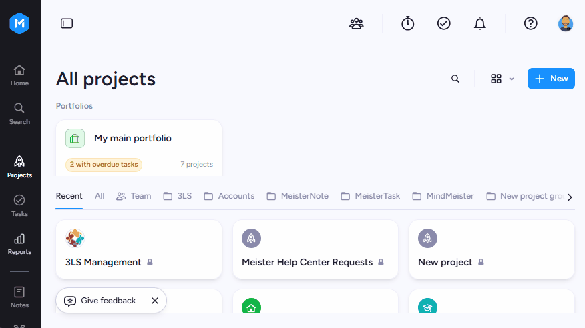Image resolution: width=585 pixels, height=328 pixels.
Task: Open the MeisterNote folder tab
Action: pyautogui.click(x=297, y=196)
